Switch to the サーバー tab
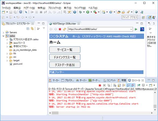This screenshot has height=121, width=158. click(82, 80)
